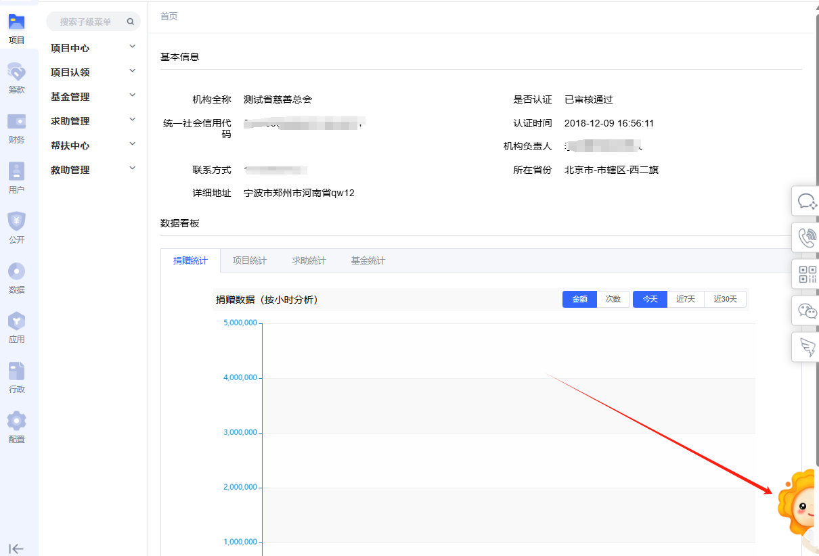Switch to the 项目统计 tab
The image size is (819, 556).
[x=250, y=260]
